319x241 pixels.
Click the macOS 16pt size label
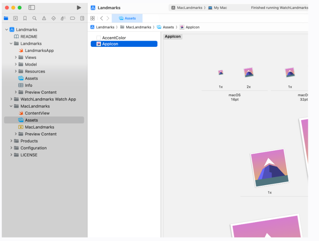235,97
